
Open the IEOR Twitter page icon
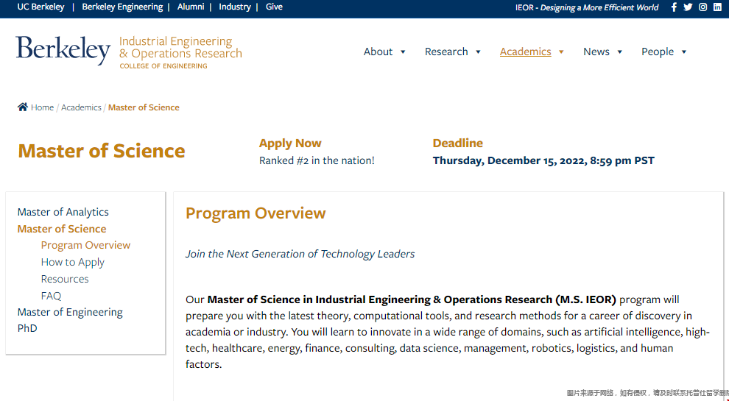688,7
